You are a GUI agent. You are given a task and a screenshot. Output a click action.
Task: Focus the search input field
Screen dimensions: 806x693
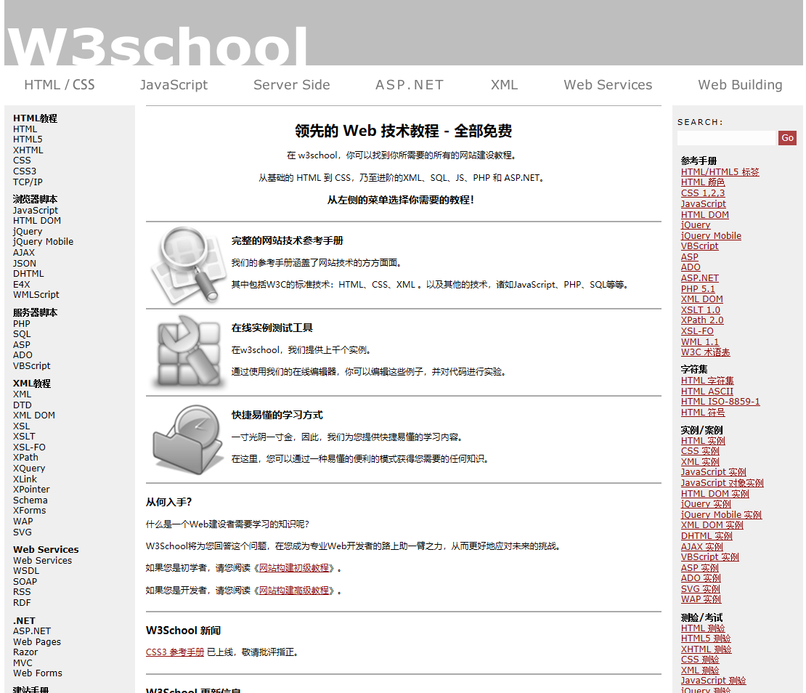(726, 138)
